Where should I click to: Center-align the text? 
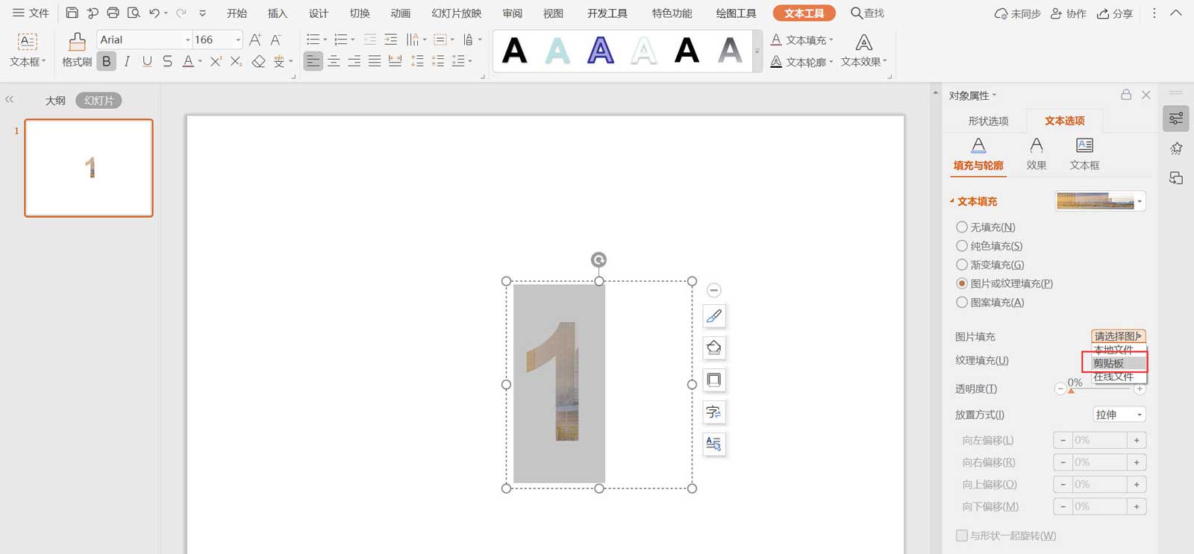[334, 61]
